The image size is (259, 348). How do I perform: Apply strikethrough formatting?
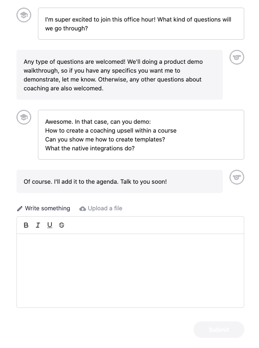62,225
